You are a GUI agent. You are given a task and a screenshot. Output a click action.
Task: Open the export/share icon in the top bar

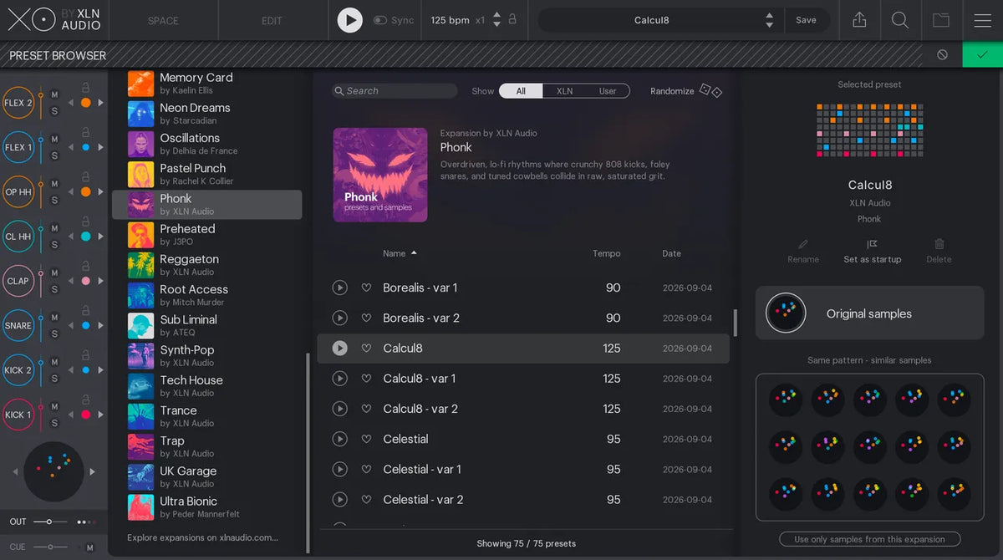pyautogui.click(x=859, y=20)
